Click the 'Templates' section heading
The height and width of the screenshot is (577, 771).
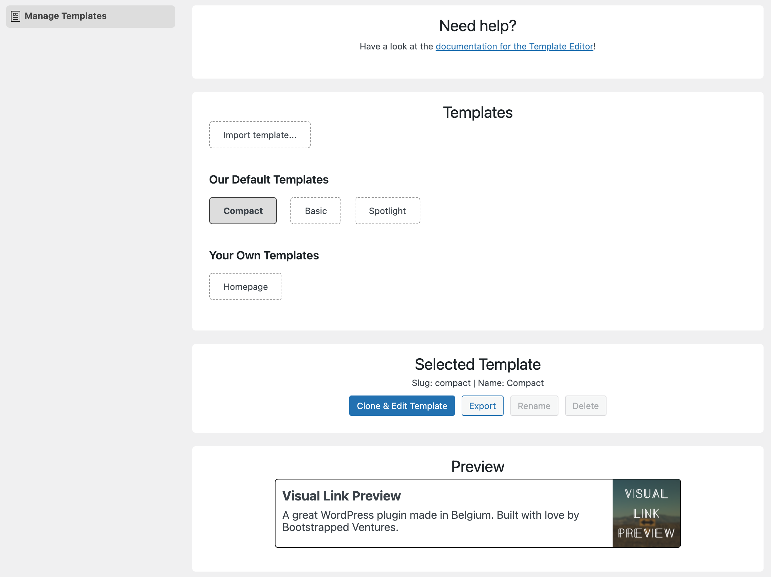[x=478, y=113]
